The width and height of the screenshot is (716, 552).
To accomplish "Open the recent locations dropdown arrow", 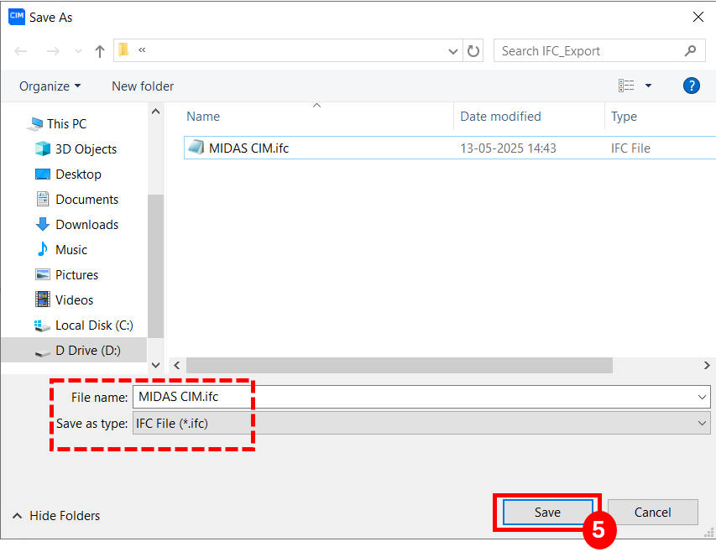I will (79, 51).
